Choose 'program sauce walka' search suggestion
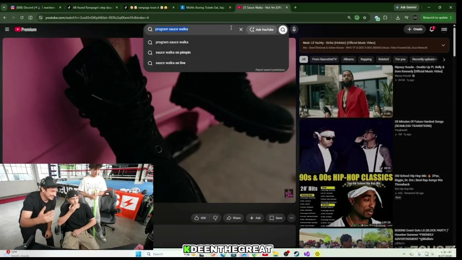The image size is (462, 260). pos(172,42)
